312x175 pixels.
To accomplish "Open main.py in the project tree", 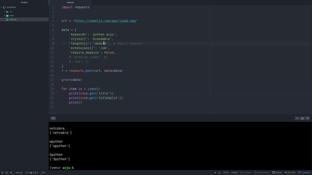I will point(24,19).
